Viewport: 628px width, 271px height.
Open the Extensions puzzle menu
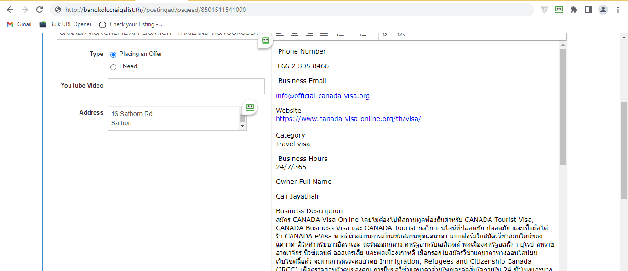[574, 10]
